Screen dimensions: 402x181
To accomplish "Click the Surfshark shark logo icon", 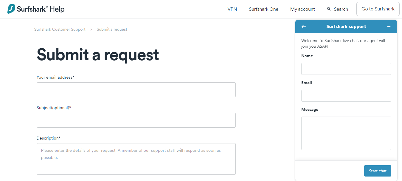I will click(11, 9).
